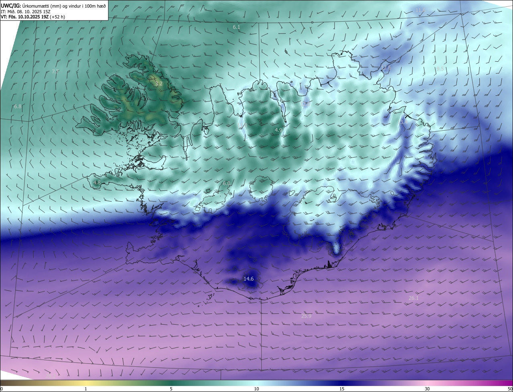
Task: Click the 14.6 value label
Action: tap(248, 279)
